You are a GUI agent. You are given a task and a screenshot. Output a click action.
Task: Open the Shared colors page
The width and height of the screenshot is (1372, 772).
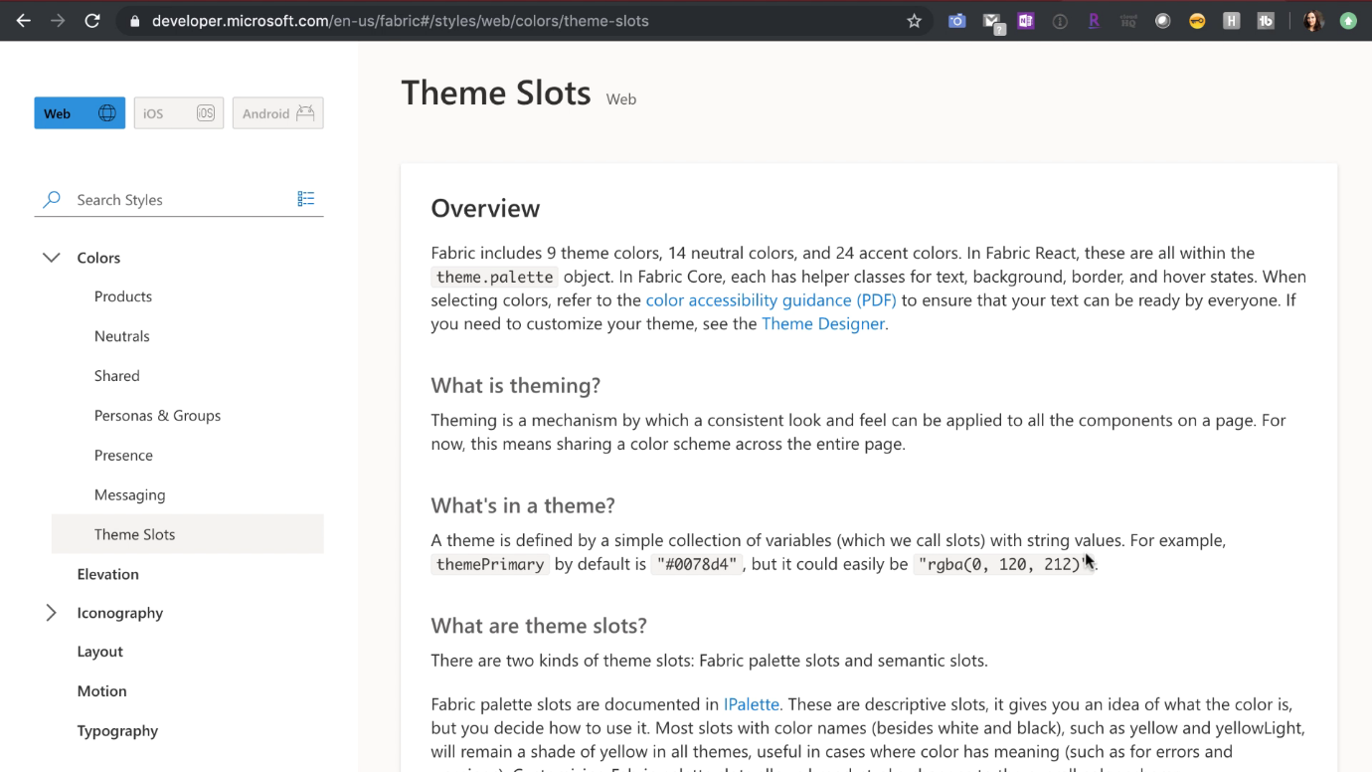[x=117, y=376]
